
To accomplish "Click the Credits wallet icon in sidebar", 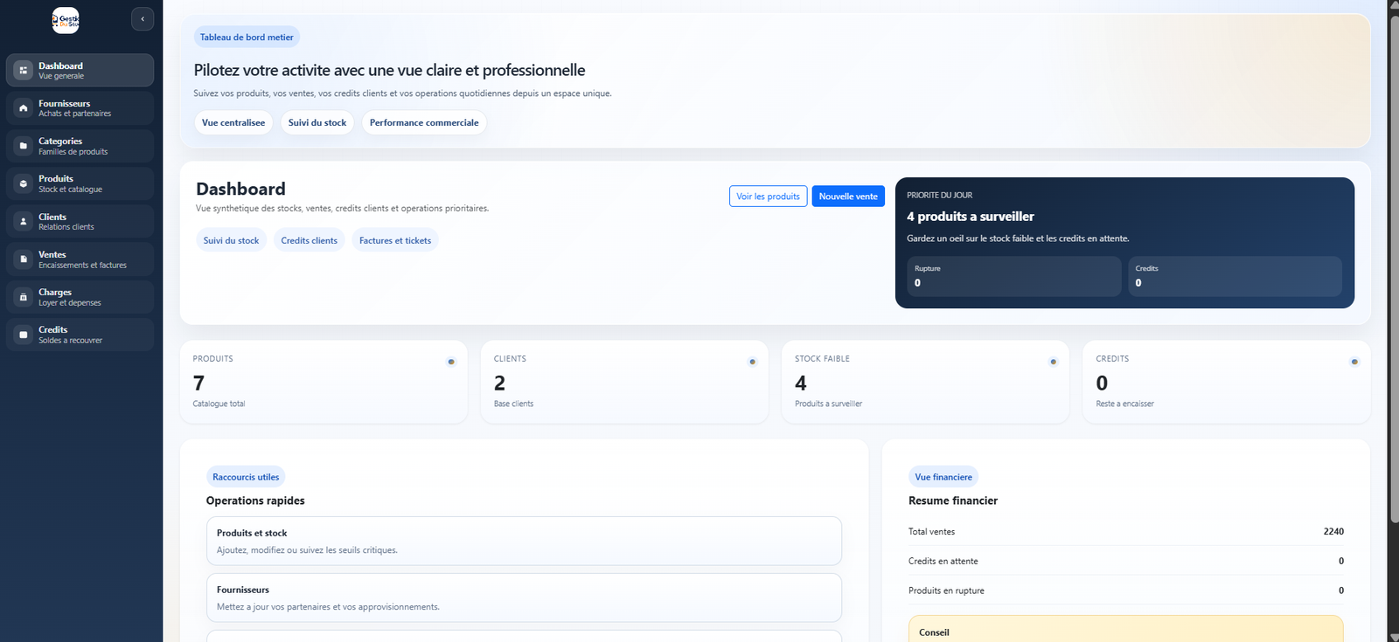I will (24, 335).
